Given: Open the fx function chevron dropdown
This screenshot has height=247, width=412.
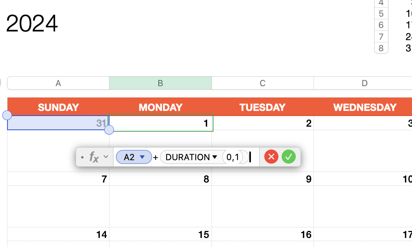Looking at the screenshot, I should pyautogui.click(x=105, y=157).
